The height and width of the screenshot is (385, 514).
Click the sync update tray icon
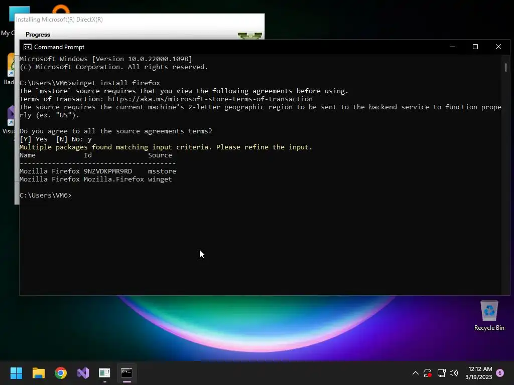pyautogui.click(x=428, y=373)
